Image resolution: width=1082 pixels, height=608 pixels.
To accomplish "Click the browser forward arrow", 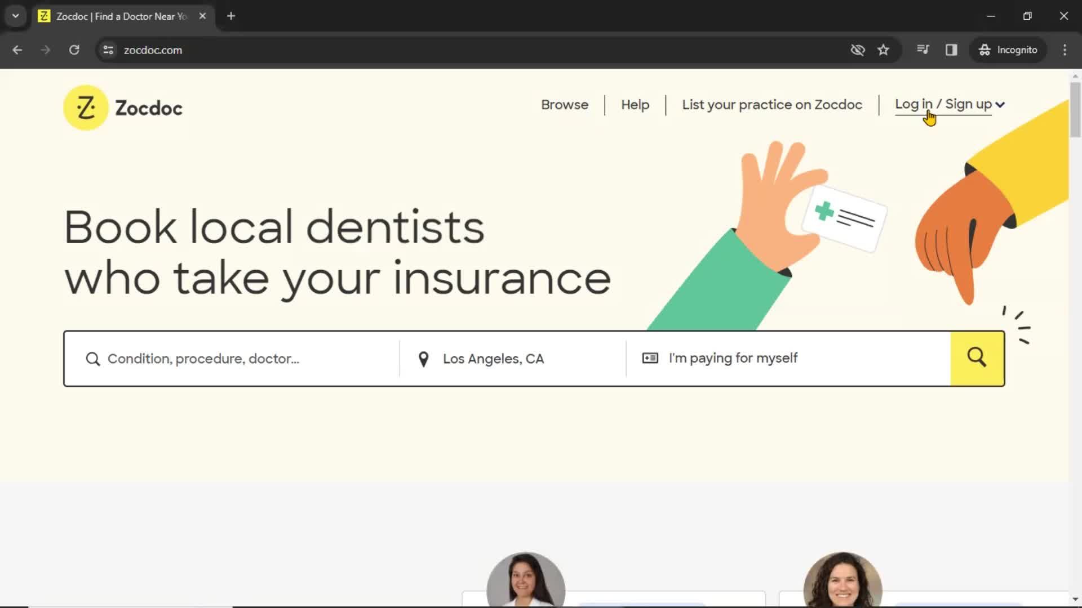I will (46, 50).
